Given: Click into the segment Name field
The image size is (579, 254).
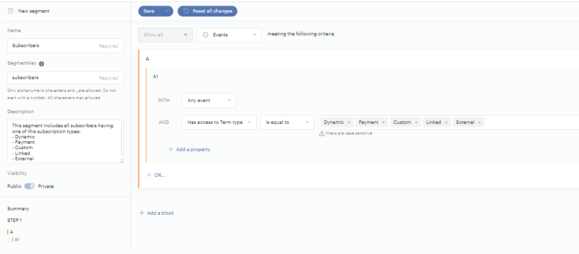Looking at the screenshot, I should [53, 46].
